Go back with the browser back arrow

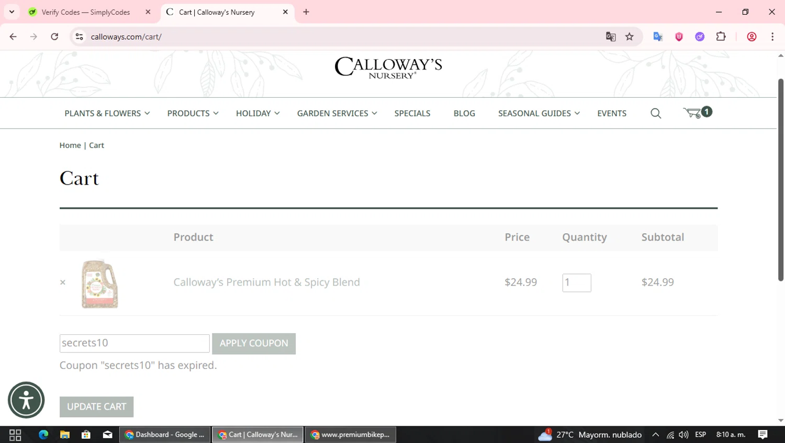[13, 37]
